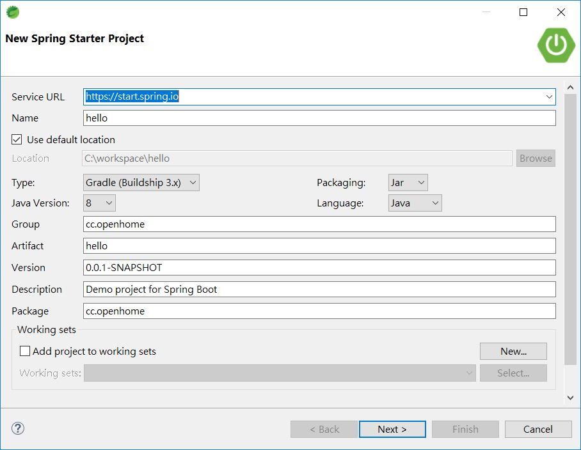Image resolution: width=581 pixels, height=450 pixels.
Task: Click the Browse button
Action: pos(536,158)
